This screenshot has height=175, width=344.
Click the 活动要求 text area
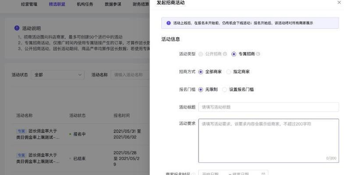tap(269, 140)
